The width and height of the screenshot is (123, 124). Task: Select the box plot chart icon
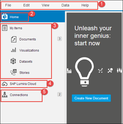[x=119, y=70]
